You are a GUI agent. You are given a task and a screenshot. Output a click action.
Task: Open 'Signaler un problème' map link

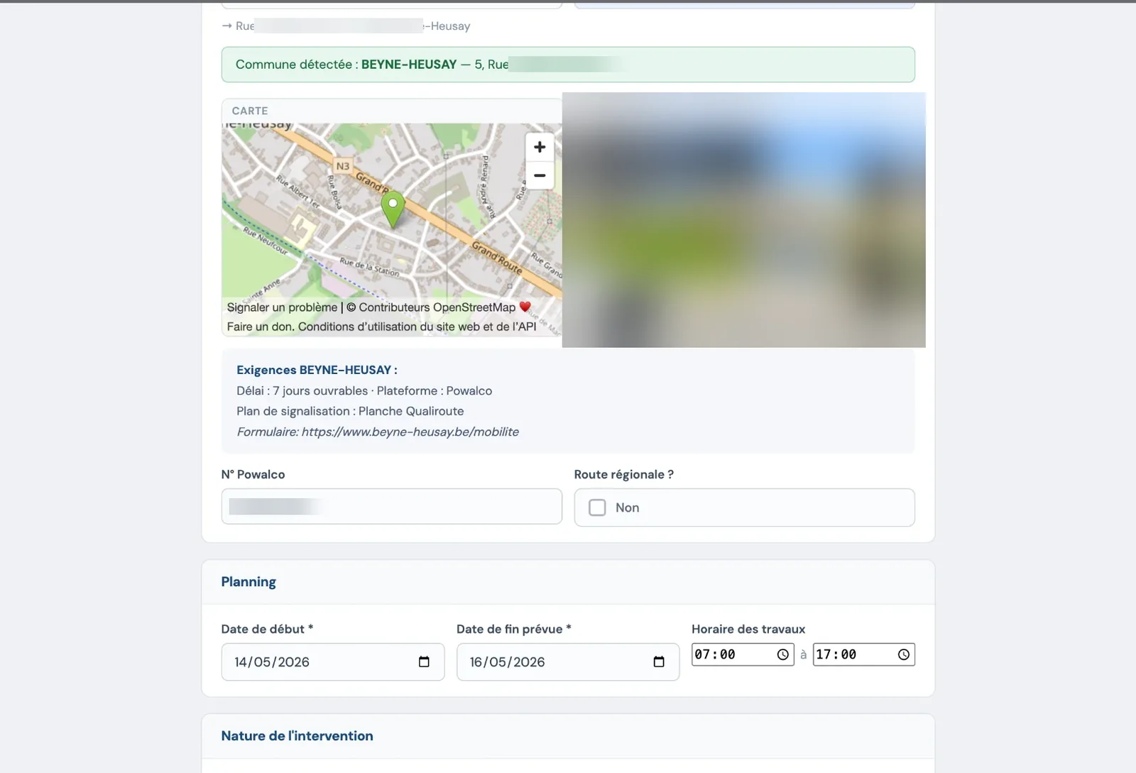point(282,307)
